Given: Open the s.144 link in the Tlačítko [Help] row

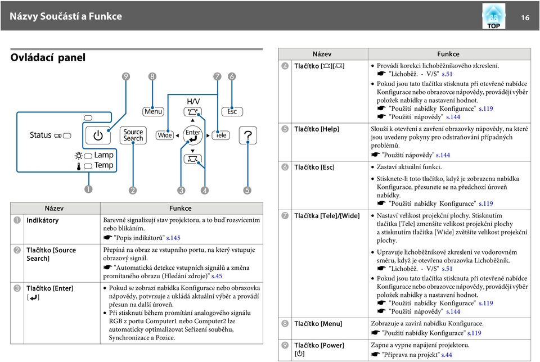Looking at the screenshot, I should click(x=443, y=155).
